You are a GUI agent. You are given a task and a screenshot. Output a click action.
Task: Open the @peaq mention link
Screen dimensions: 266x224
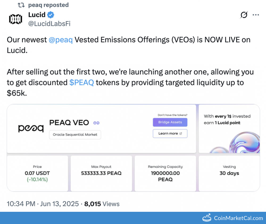pos(61,40)
